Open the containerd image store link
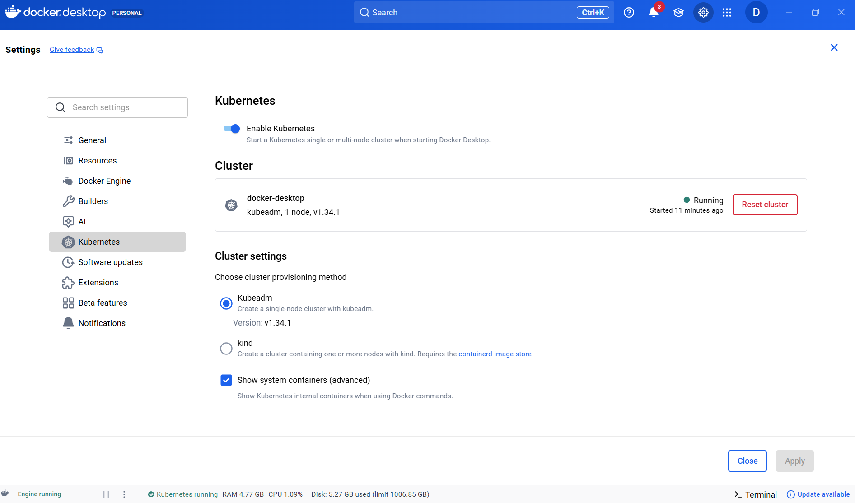Viewport: 855px width, 503px height. (495, 354)
